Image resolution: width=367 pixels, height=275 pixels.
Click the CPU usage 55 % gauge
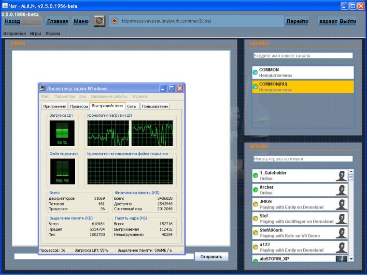pos(62,133)
